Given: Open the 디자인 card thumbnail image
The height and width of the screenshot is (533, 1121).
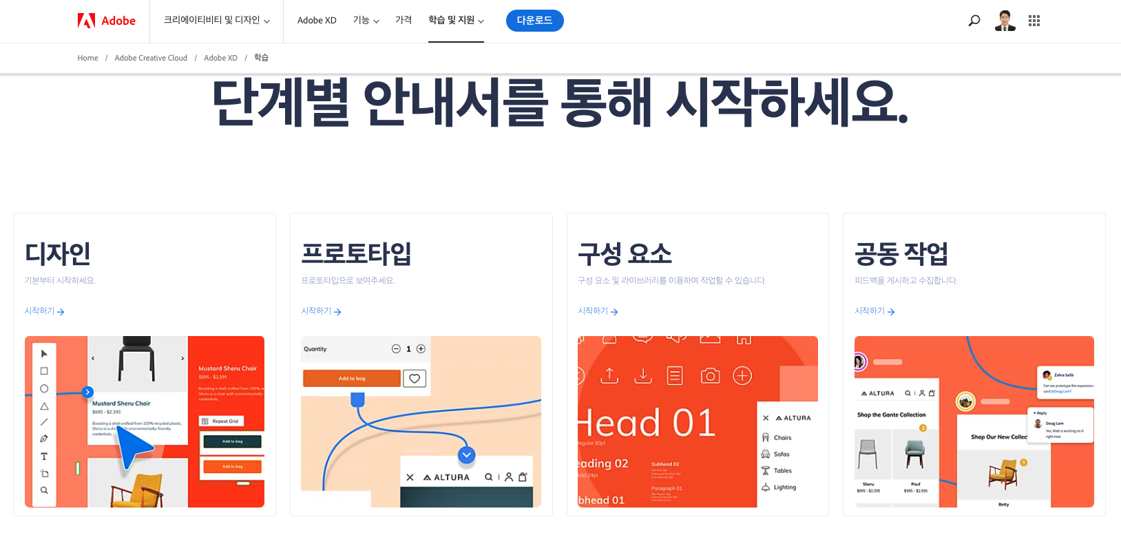Looking at the screenshot, I should point(145,421).
